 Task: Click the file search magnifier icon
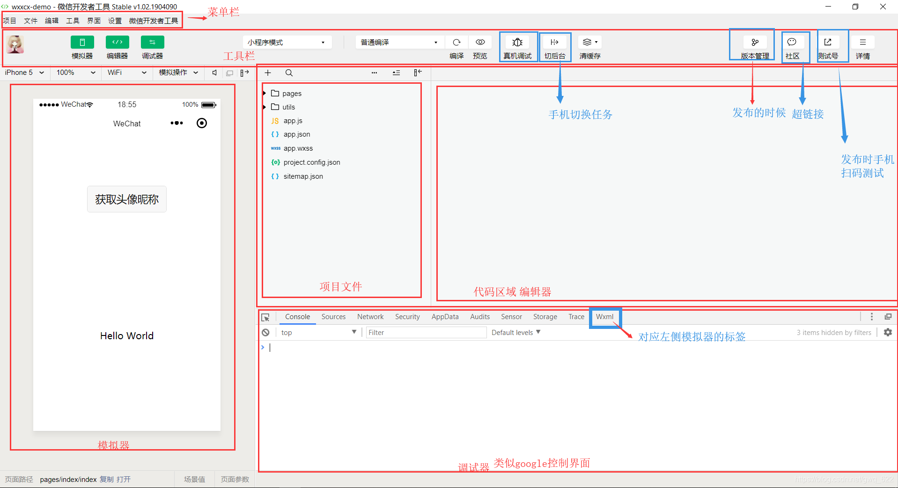point(289,73)
